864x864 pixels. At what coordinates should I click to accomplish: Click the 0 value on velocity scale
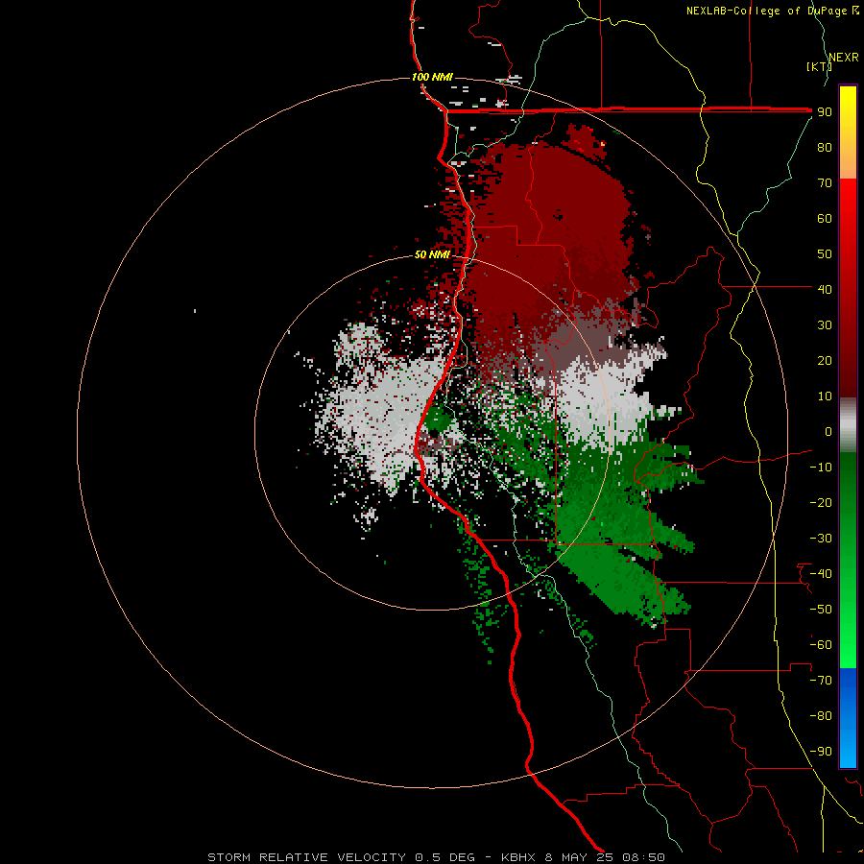pyautogui.click(x=828, y=431)
